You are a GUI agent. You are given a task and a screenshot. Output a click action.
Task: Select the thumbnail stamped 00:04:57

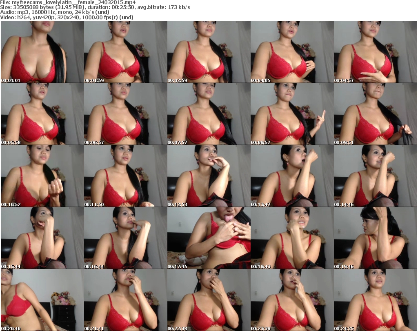coord(376,52)
